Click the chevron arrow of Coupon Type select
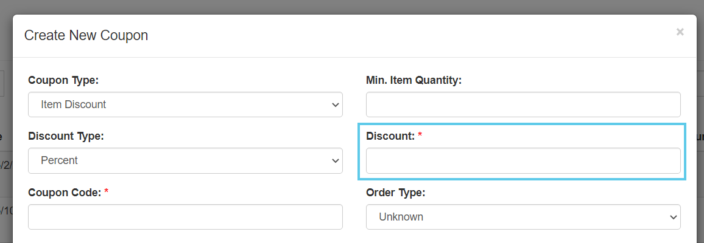This screenshot has height=243, width=704. [x=335, y=104]
